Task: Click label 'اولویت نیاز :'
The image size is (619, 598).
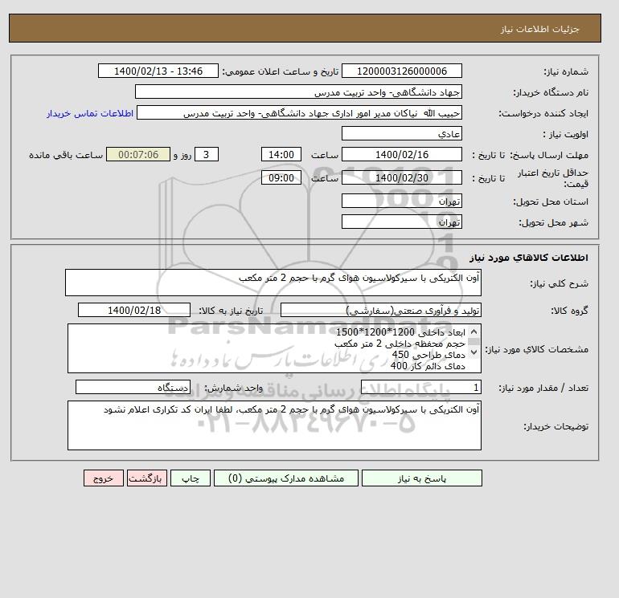Action: [x=566, y=134]
